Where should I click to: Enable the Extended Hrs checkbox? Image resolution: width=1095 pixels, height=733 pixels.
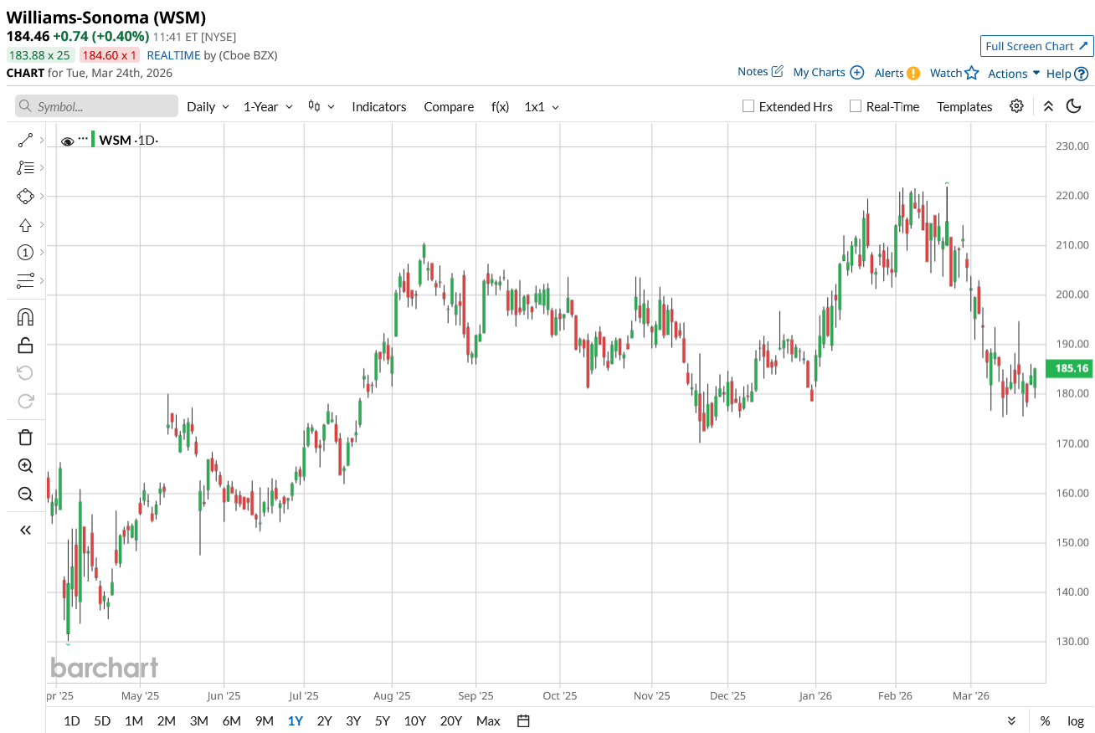(748, 106)
